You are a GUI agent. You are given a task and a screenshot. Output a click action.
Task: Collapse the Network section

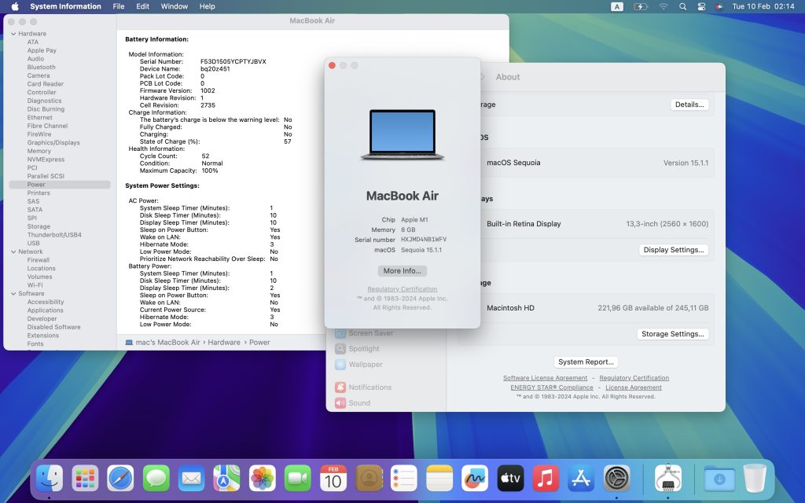[x=12, y=251]
